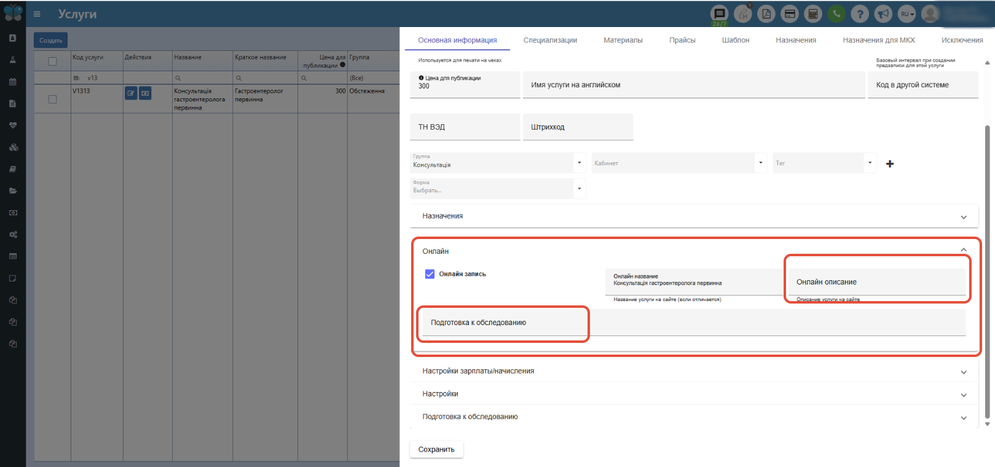The image size is (995, 467).
Task: Expand bottom Подготовка к обследованию section
Action: point(694,417)
